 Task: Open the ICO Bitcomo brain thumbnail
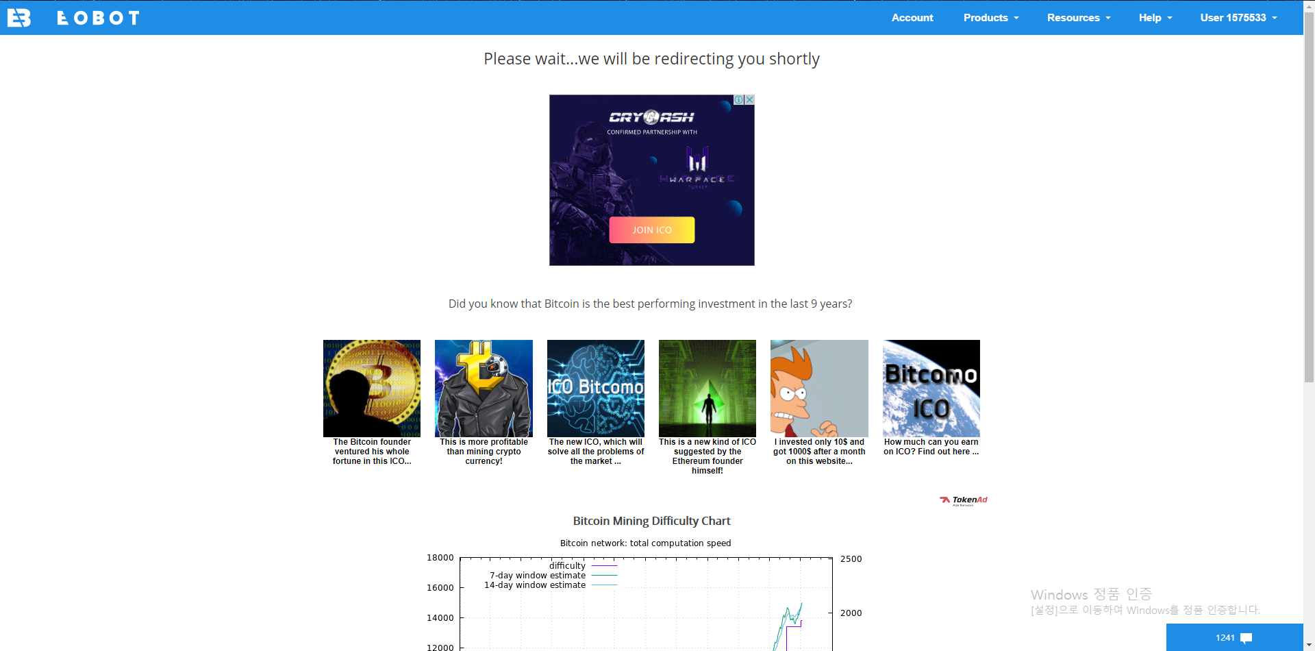[x=596, y=389]
